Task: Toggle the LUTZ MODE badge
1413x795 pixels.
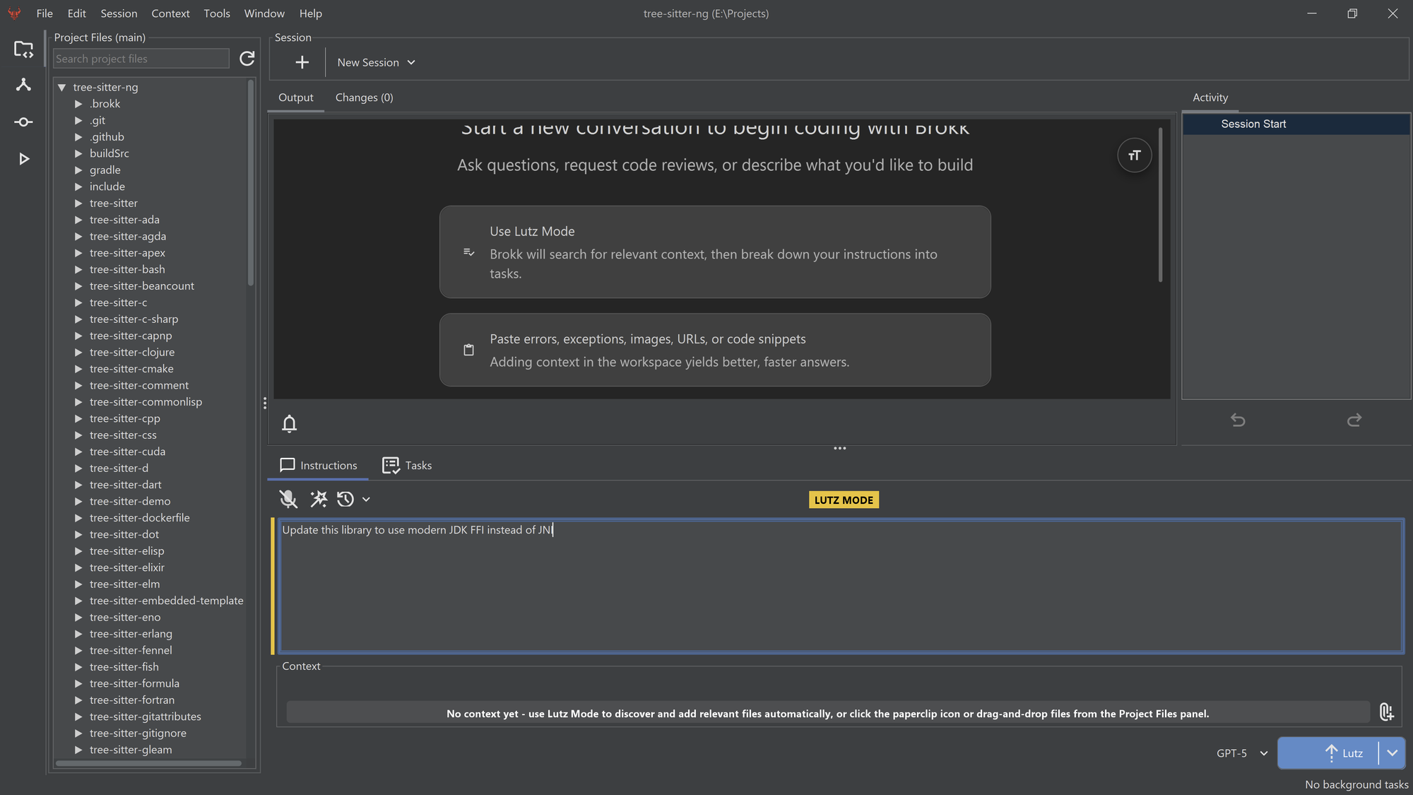Action: 844,500
